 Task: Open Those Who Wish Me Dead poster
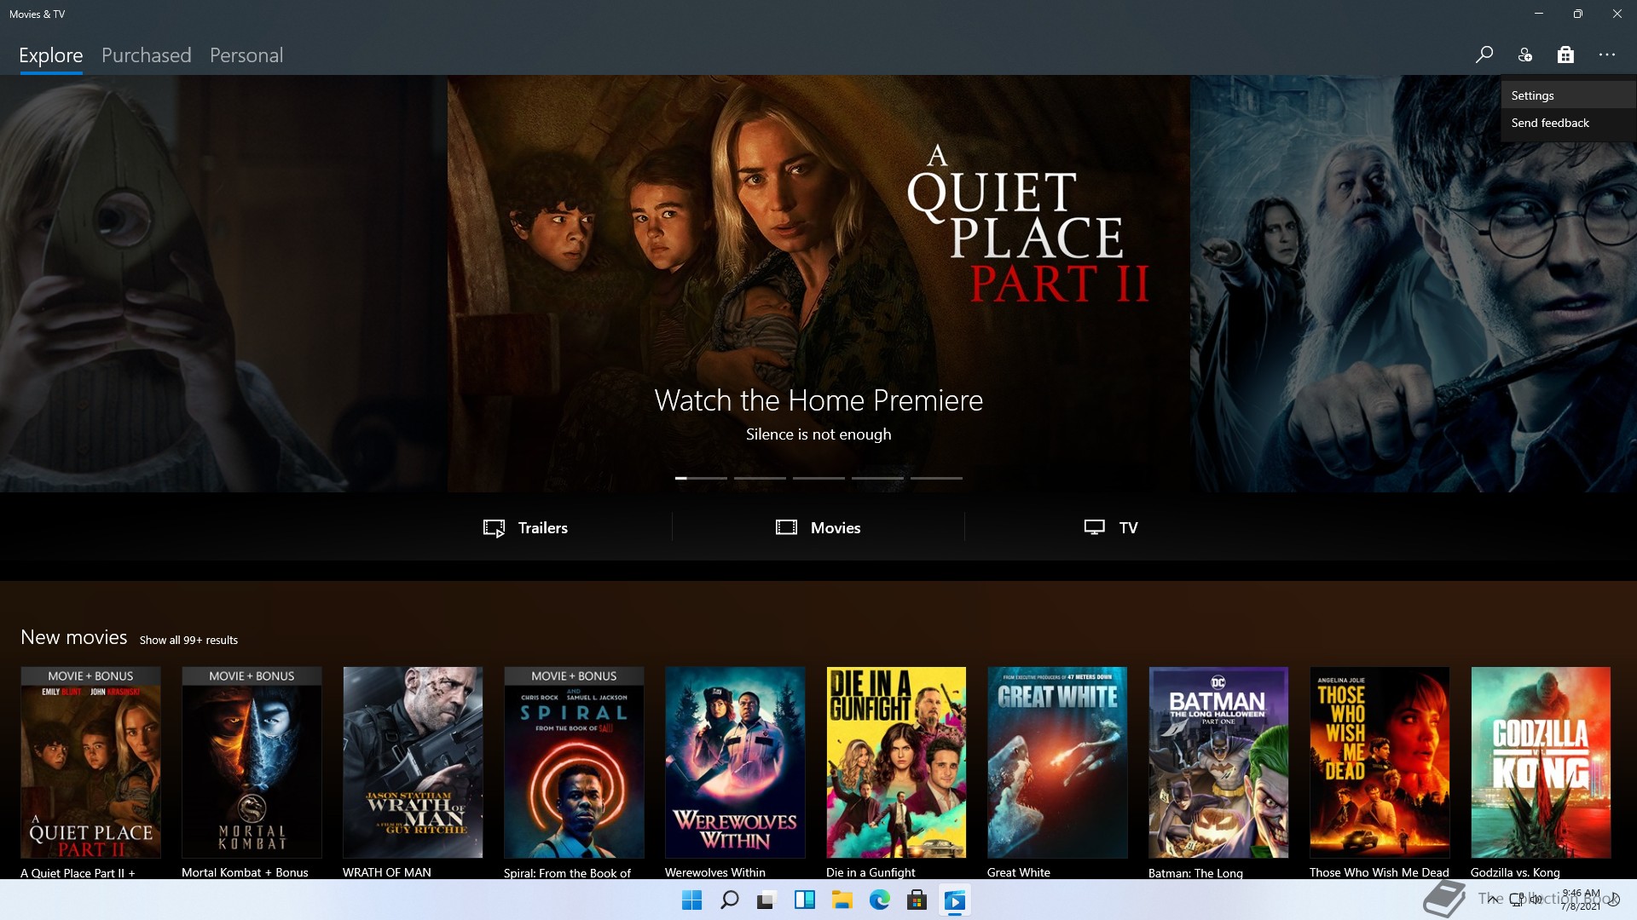point(1380,762)
